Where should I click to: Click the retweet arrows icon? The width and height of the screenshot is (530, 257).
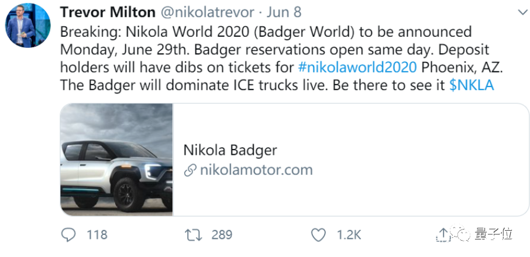[193, 235]
